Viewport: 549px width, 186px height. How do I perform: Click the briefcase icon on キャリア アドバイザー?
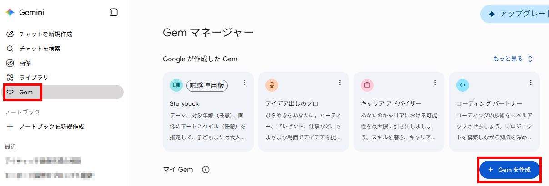point(367,85)
